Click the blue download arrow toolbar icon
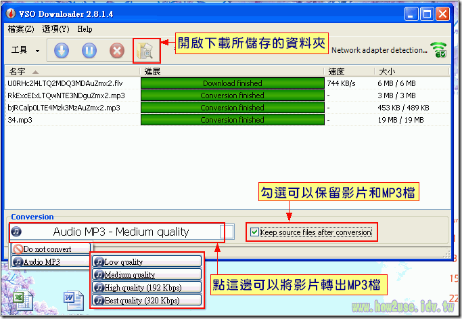This screenshot has width=462, height=319. coord(62,51)
